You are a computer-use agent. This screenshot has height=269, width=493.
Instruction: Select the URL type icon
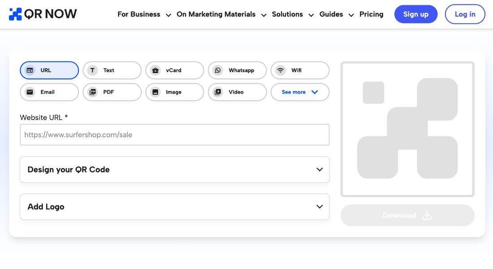[30, 70]
